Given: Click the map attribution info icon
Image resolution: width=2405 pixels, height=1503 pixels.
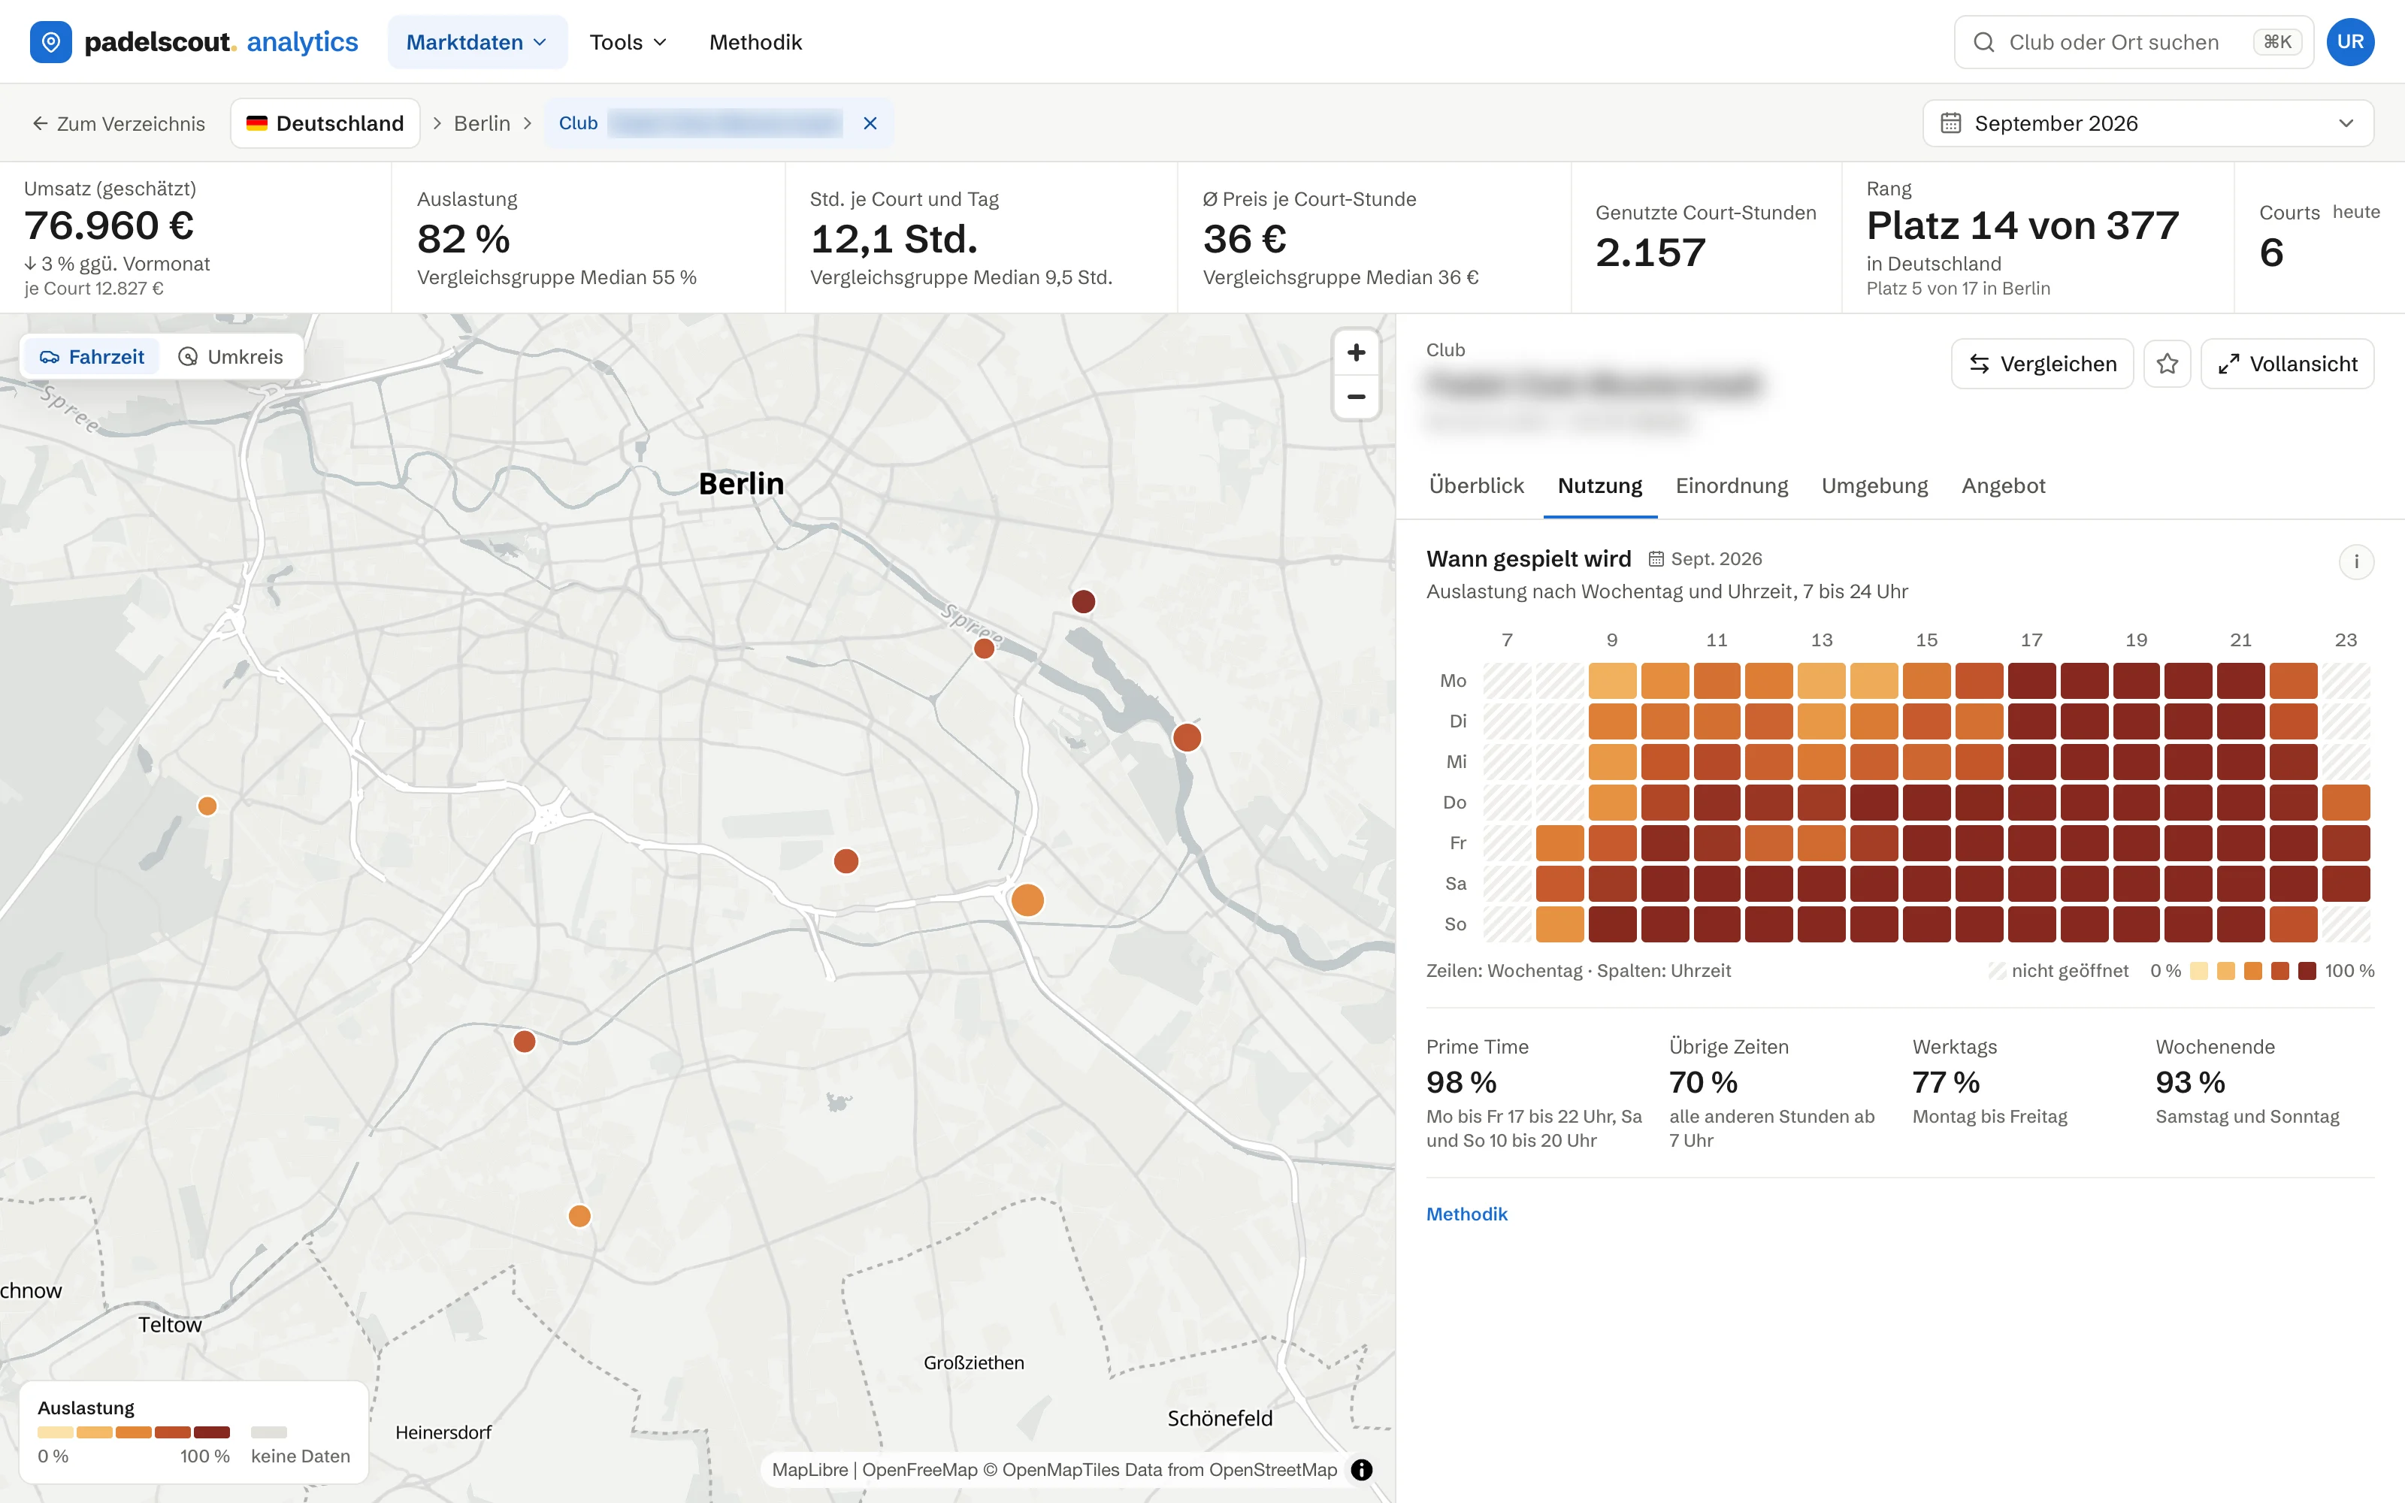Looking at the screenshot, I should coord(1362,1469).
